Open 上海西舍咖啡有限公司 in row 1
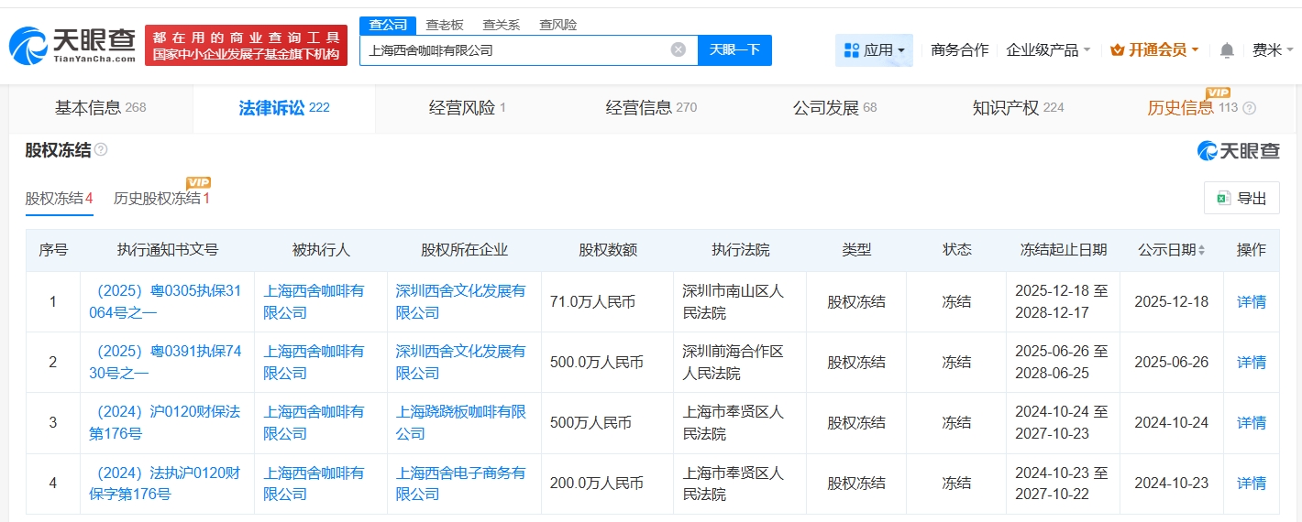The width and height of the screenshot is (1302, 522). (314, 301)
